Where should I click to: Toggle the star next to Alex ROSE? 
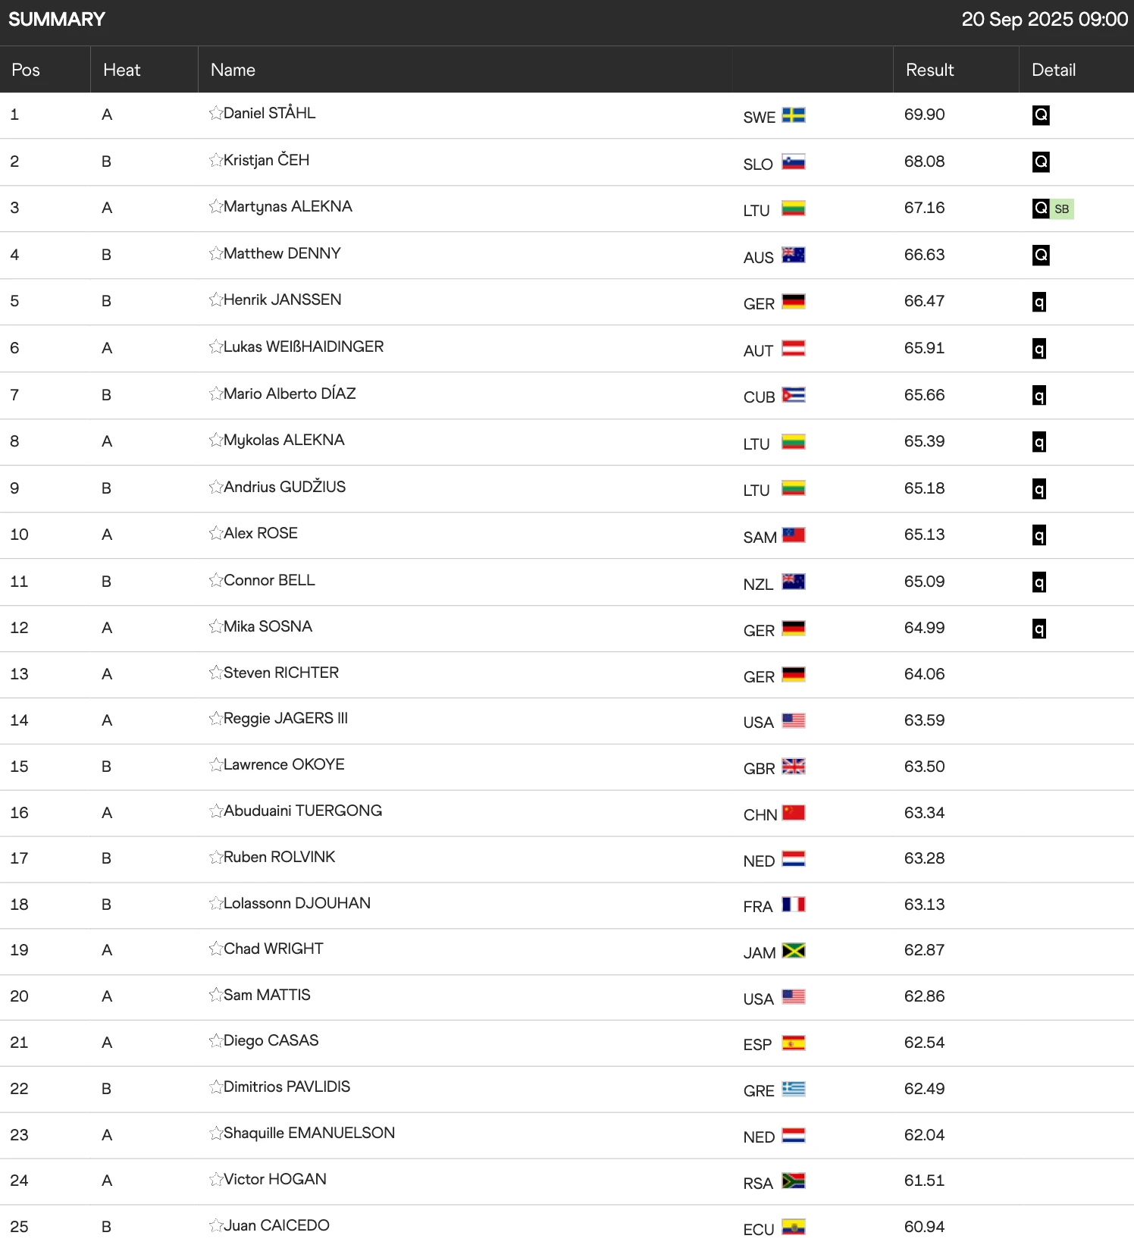[x=215, y=533]
